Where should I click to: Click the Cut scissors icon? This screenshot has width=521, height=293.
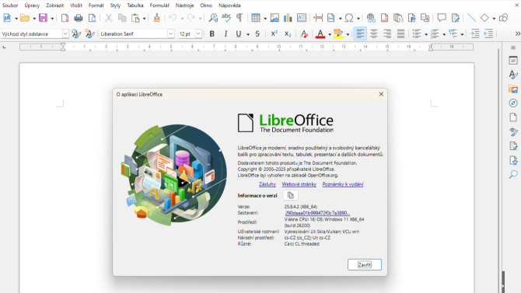point(108,18)
